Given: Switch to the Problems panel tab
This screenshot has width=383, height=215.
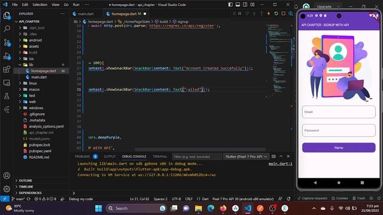Looking at the screenshot, I should [83, 156].
